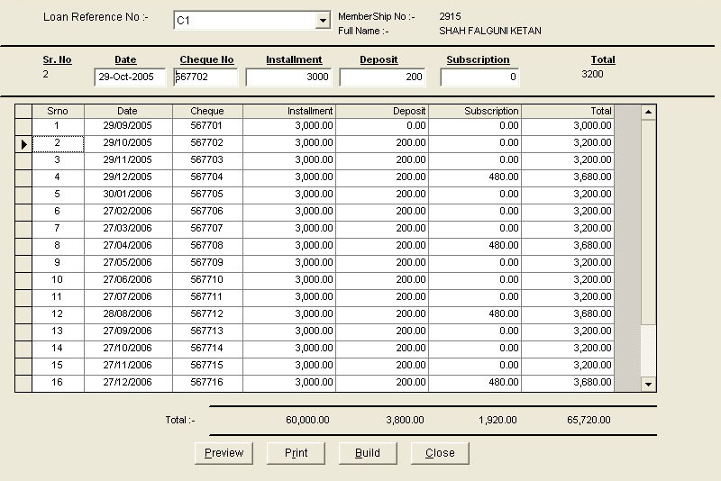721x481 pixels.
Task: Select the Deposit input field
Action: coord(382,77)
